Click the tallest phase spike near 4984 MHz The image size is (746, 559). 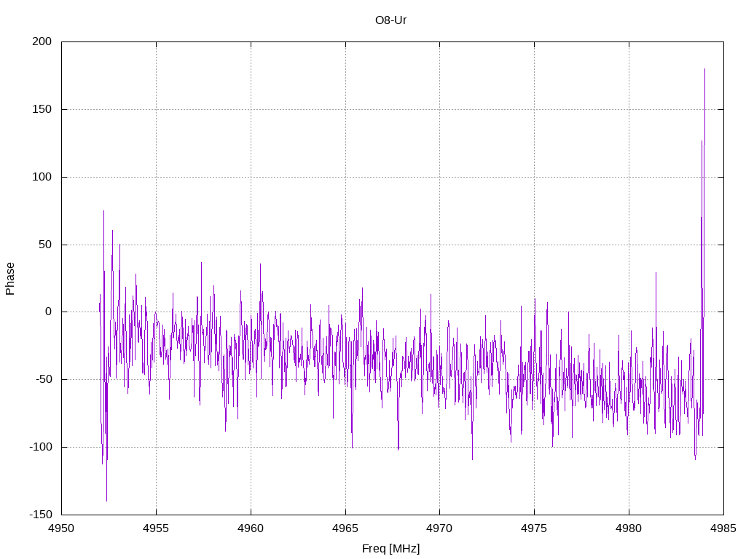click(x=704, y=69)
